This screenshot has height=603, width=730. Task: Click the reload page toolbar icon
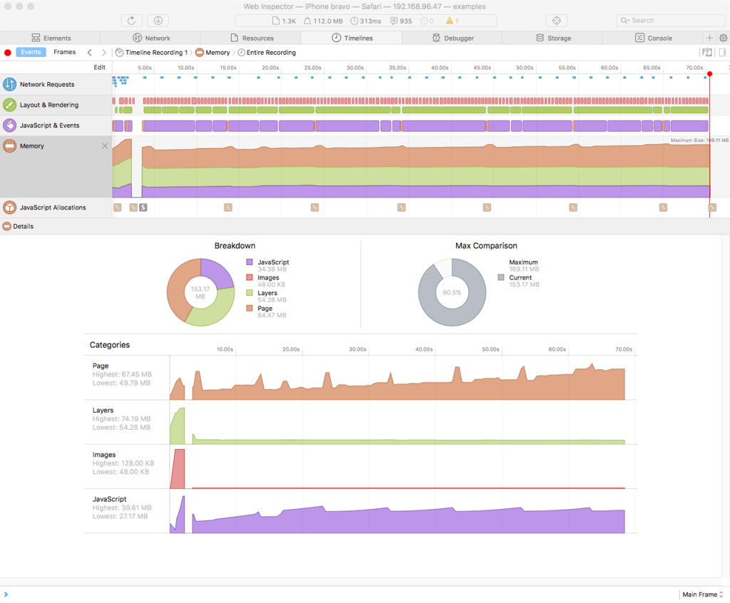pos(132,21)
